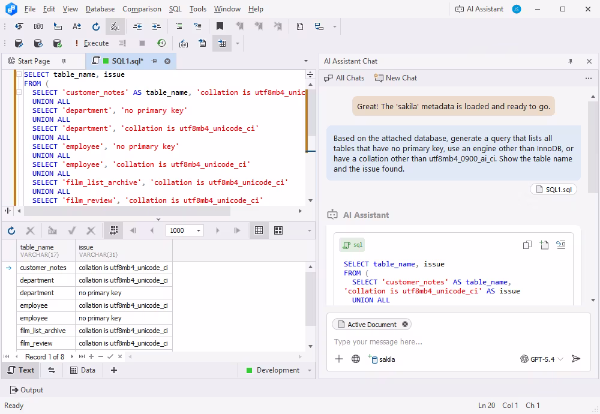
Task: Click the schema diagram icon in the top toolbar
Action: (319, 26)
